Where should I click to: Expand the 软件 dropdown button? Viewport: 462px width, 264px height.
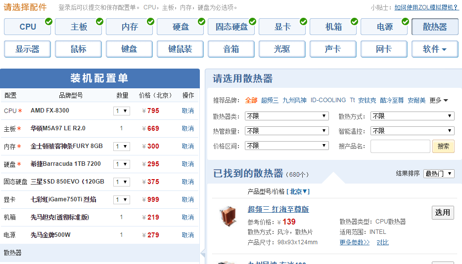(435, 49)
